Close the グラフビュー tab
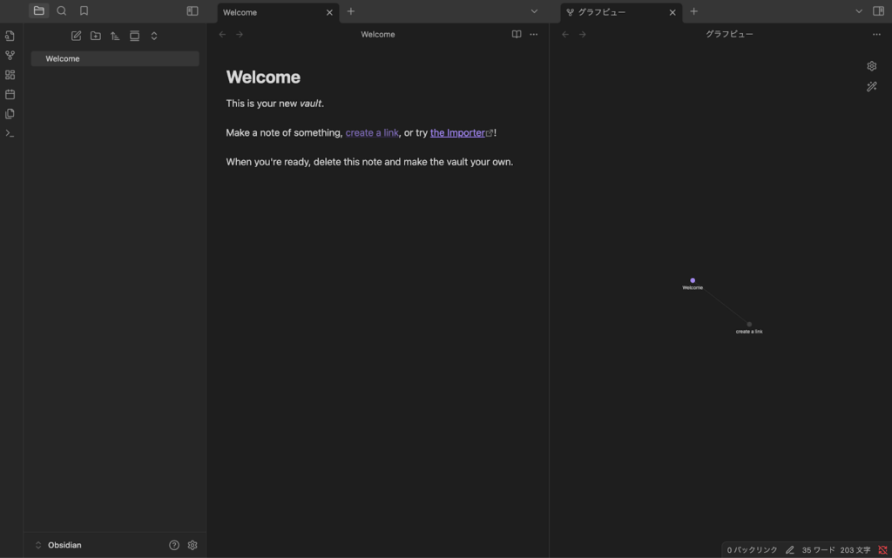Viewport: 892px width, 558px height. coord(672,12)
